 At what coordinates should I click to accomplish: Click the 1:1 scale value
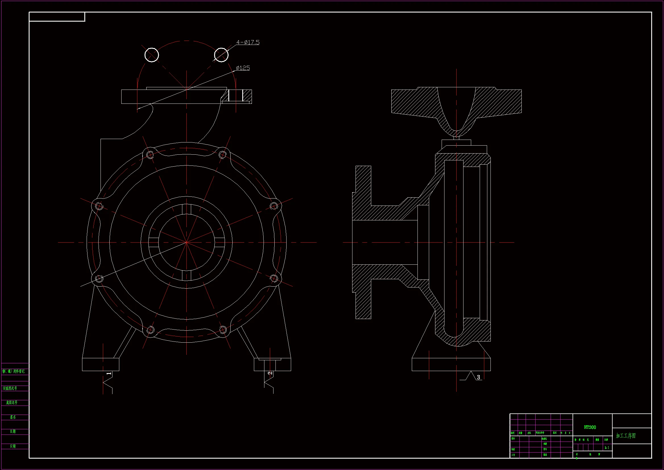coord(607,448)
